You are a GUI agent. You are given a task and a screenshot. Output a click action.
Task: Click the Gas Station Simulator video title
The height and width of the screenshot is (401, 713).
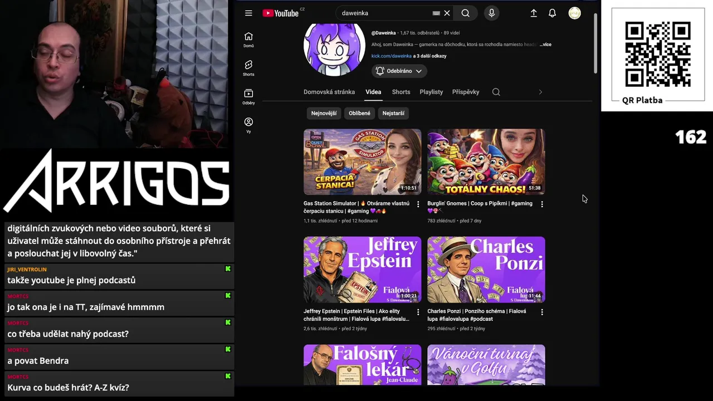[x=356, y=207]
